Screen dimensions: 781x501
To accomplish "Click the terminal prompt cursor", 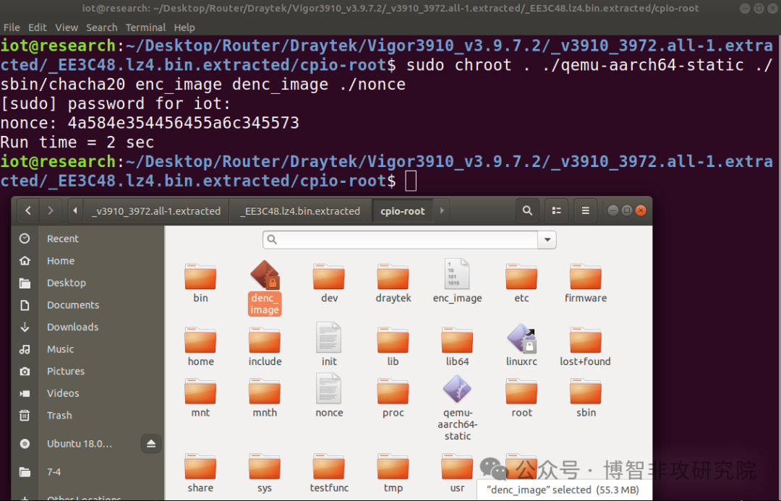I will 411,181.
